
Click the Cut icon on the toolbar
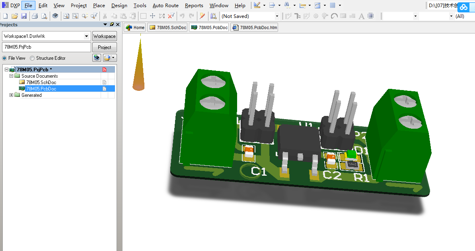point(104,16)
